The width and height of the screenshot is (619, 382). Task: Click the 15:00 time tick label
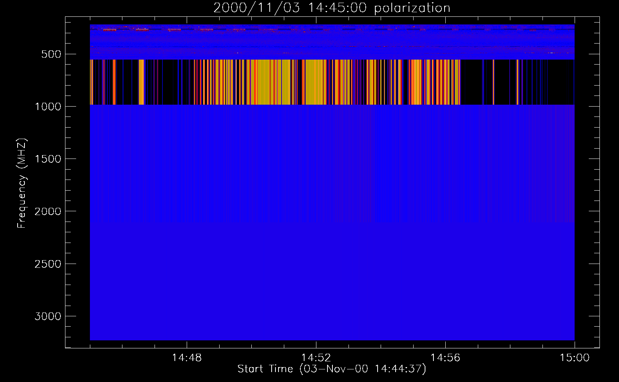(x=575, y=358)
